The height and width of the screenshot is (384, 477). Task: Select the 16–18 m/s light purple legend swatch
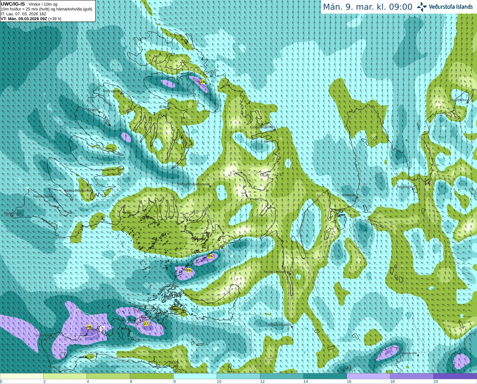click(368, 376)
